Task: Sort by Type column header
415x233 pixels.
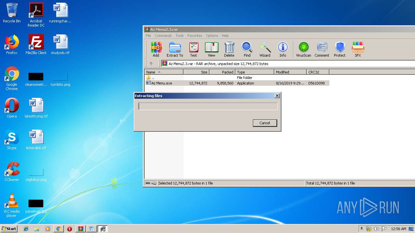Action: 255,72
